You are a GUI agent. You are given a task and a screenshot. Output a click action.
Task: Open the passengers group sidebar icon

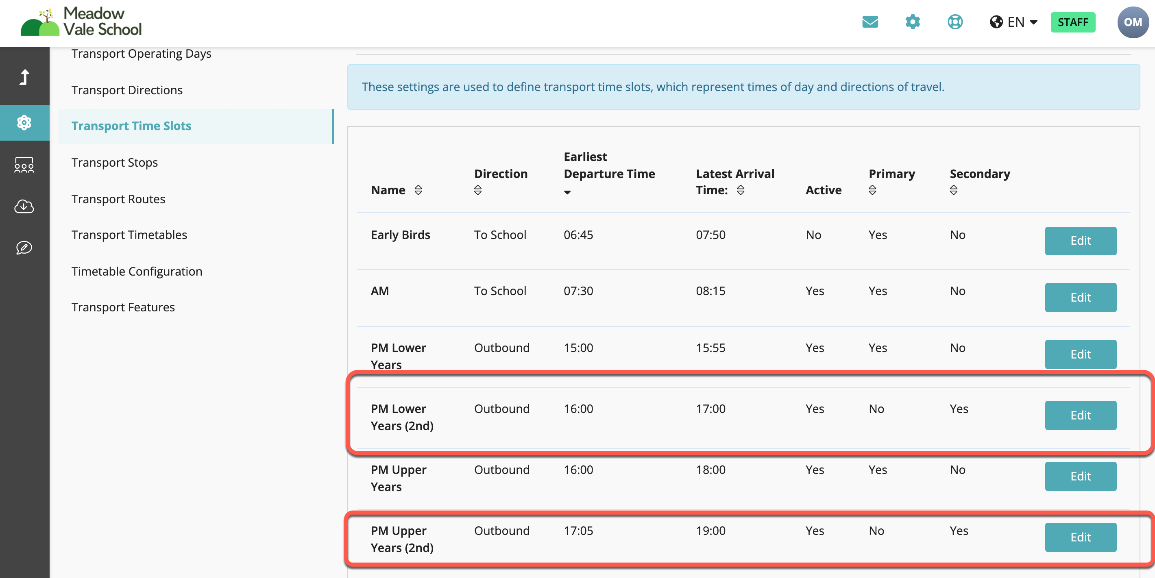(x=24, y=165)
